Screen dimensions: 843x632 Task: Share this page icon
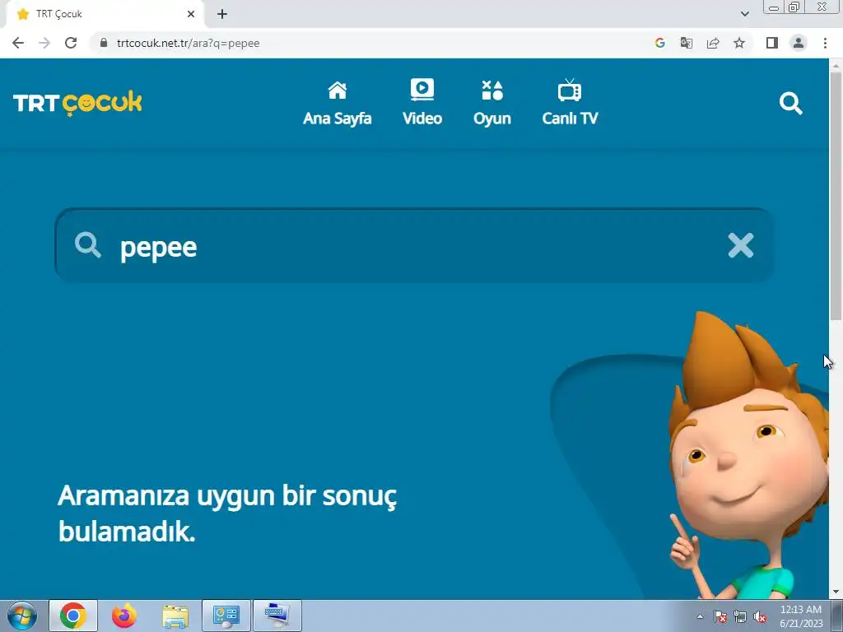pyautogui.click(x=713, y=43)
